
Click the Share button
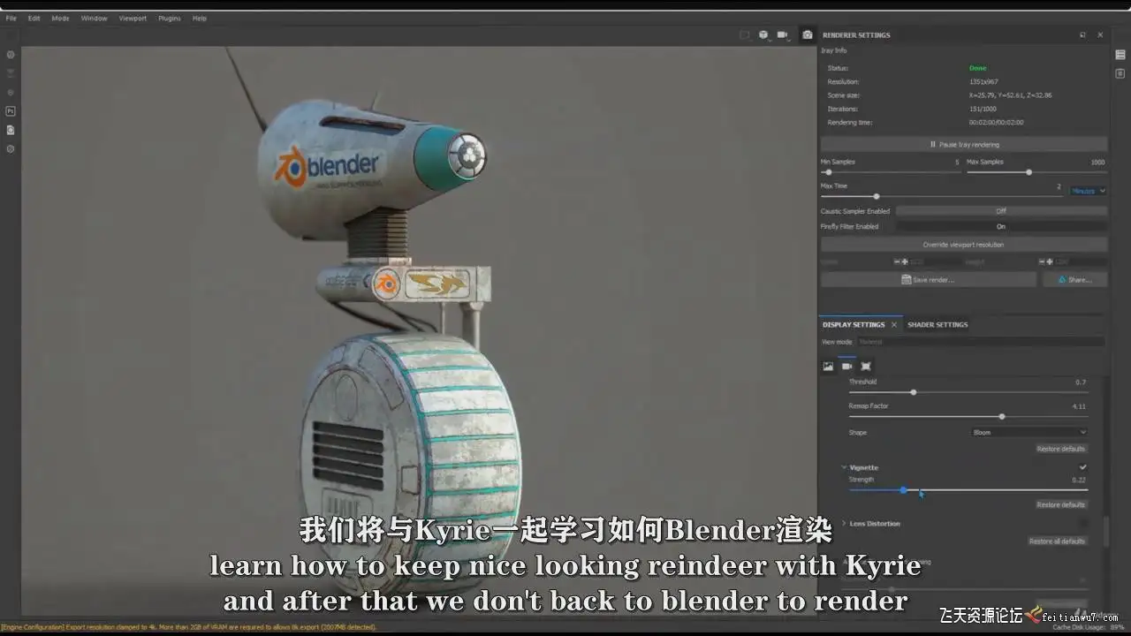coord(1074,279)
